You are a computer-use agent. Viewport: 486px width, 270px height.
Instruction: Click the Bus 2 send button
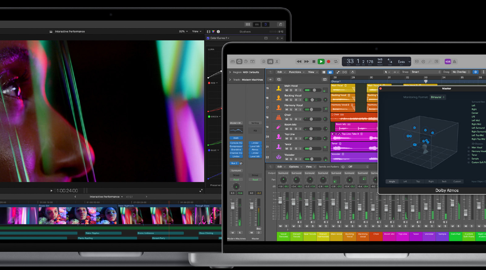point(234,163)
